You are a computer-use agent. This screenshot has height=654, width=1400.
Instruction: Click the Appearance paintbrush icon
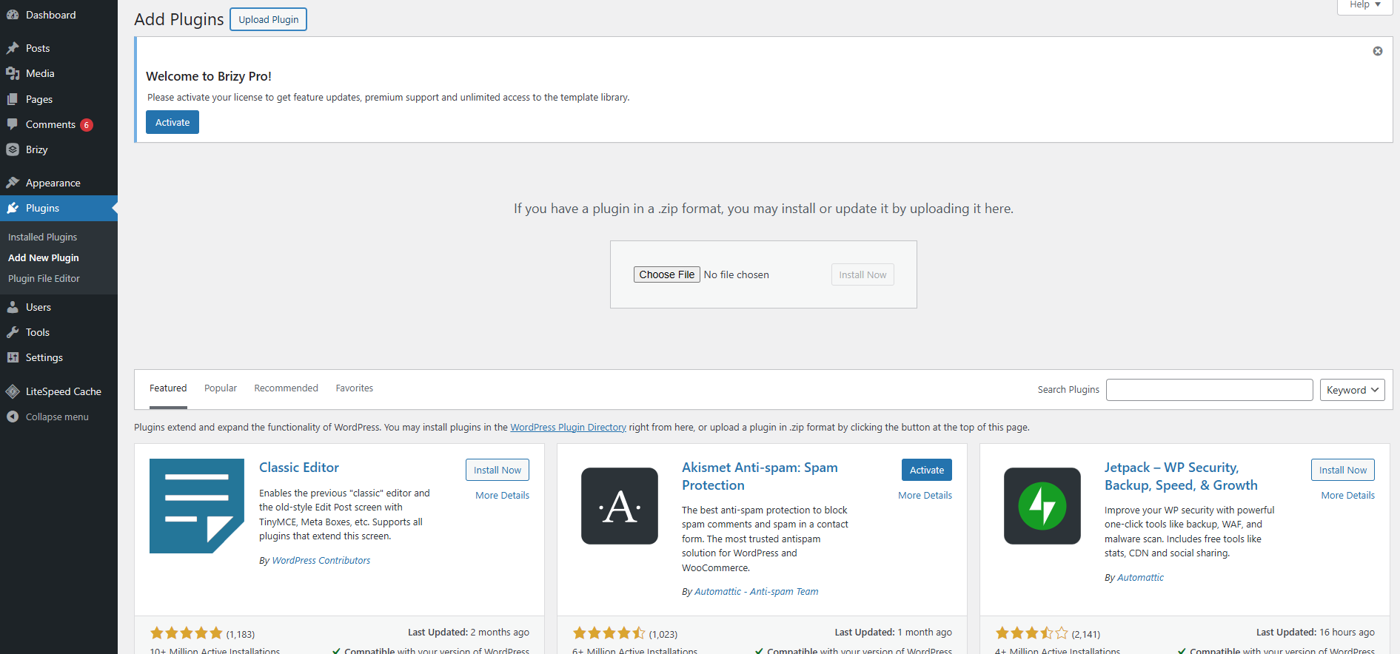(x=13, y=183)
